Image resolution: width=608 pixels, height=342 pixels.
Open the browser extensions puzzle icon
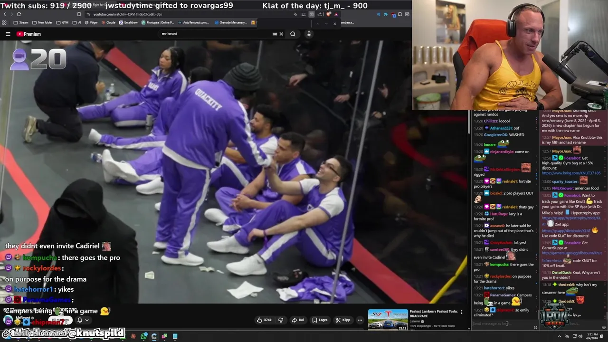click(x=400, y=14)
